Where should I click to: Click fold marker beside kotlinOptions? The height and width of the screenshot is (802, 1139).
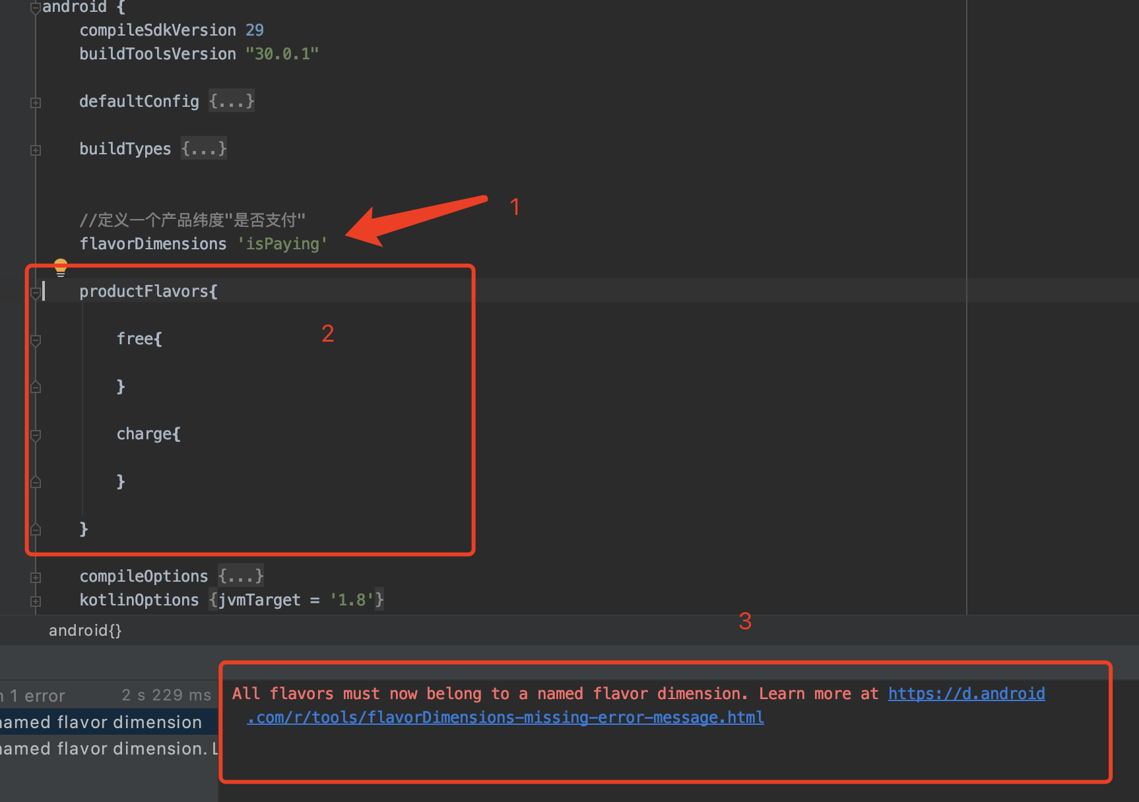36,601
